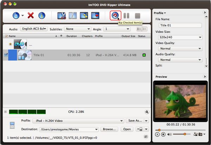This screenshot has height=145, width=211.
Task: Open the Video Quality dropdown
Action: click(x=180, y=49)
